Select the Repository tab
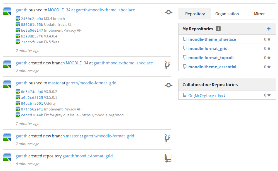This screenshot has height=171, width=278. coord(195,14)
